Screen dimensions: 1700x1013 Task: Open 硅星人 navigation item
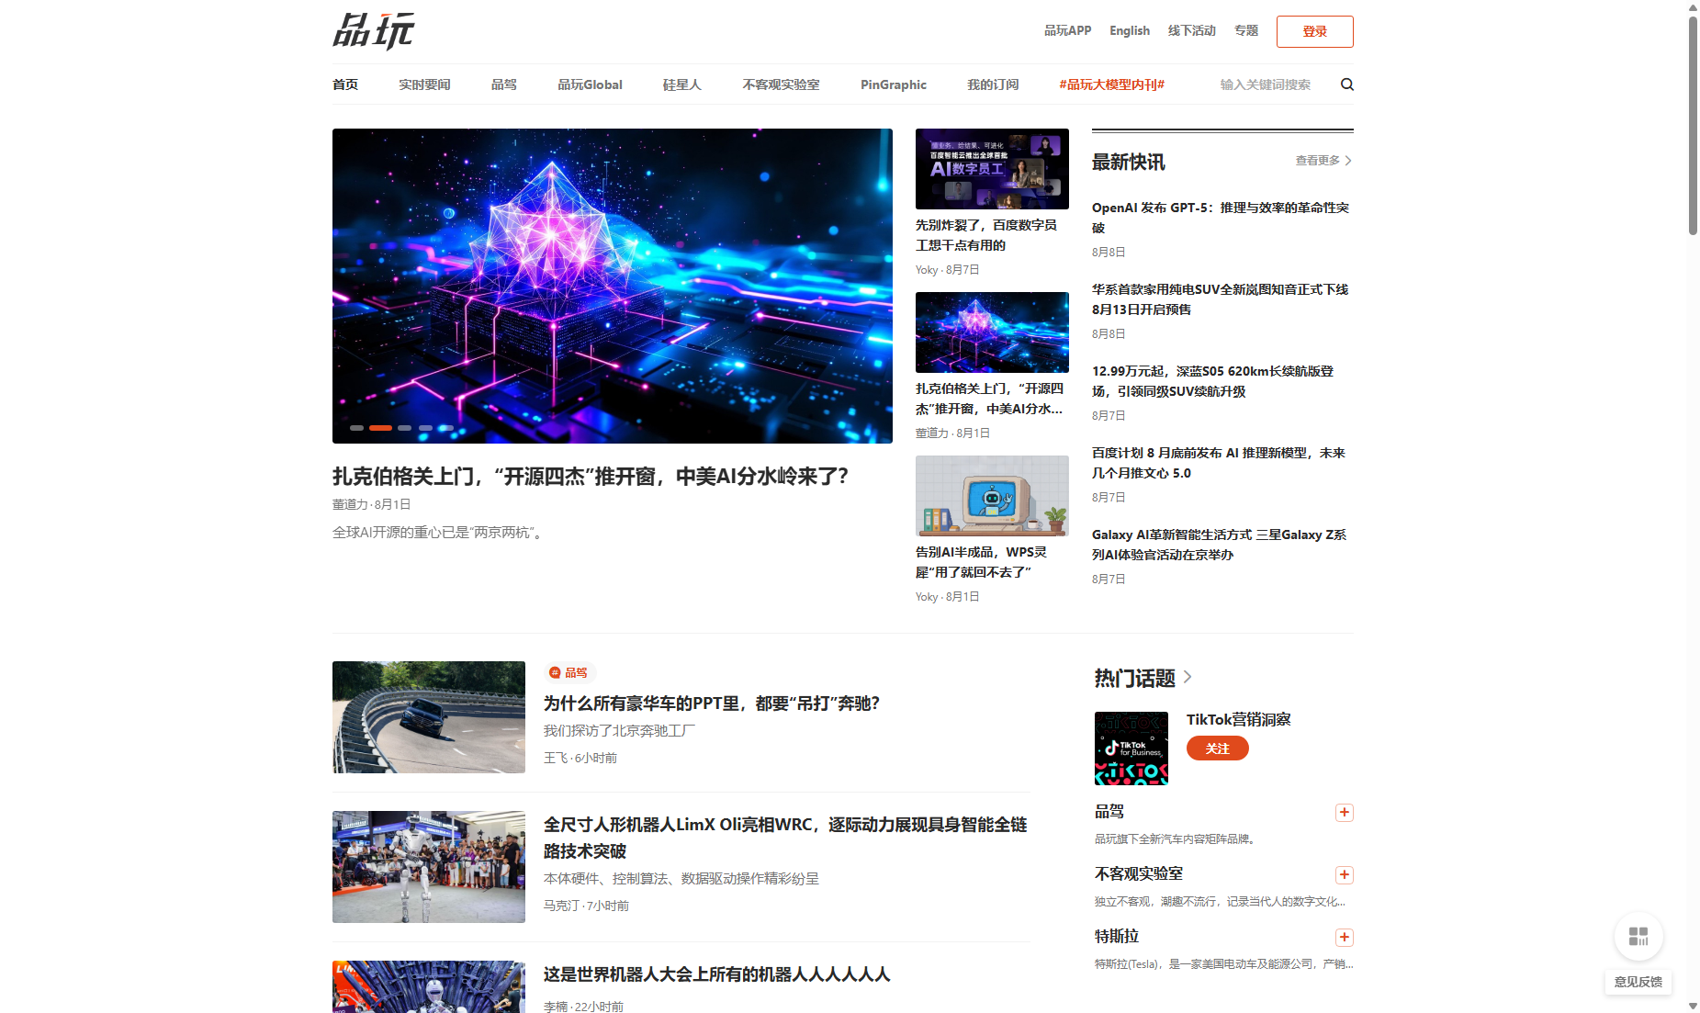[682, 84]
